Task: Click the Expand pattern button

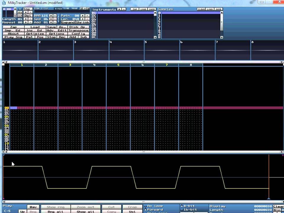Action: (x=68, y=22)
